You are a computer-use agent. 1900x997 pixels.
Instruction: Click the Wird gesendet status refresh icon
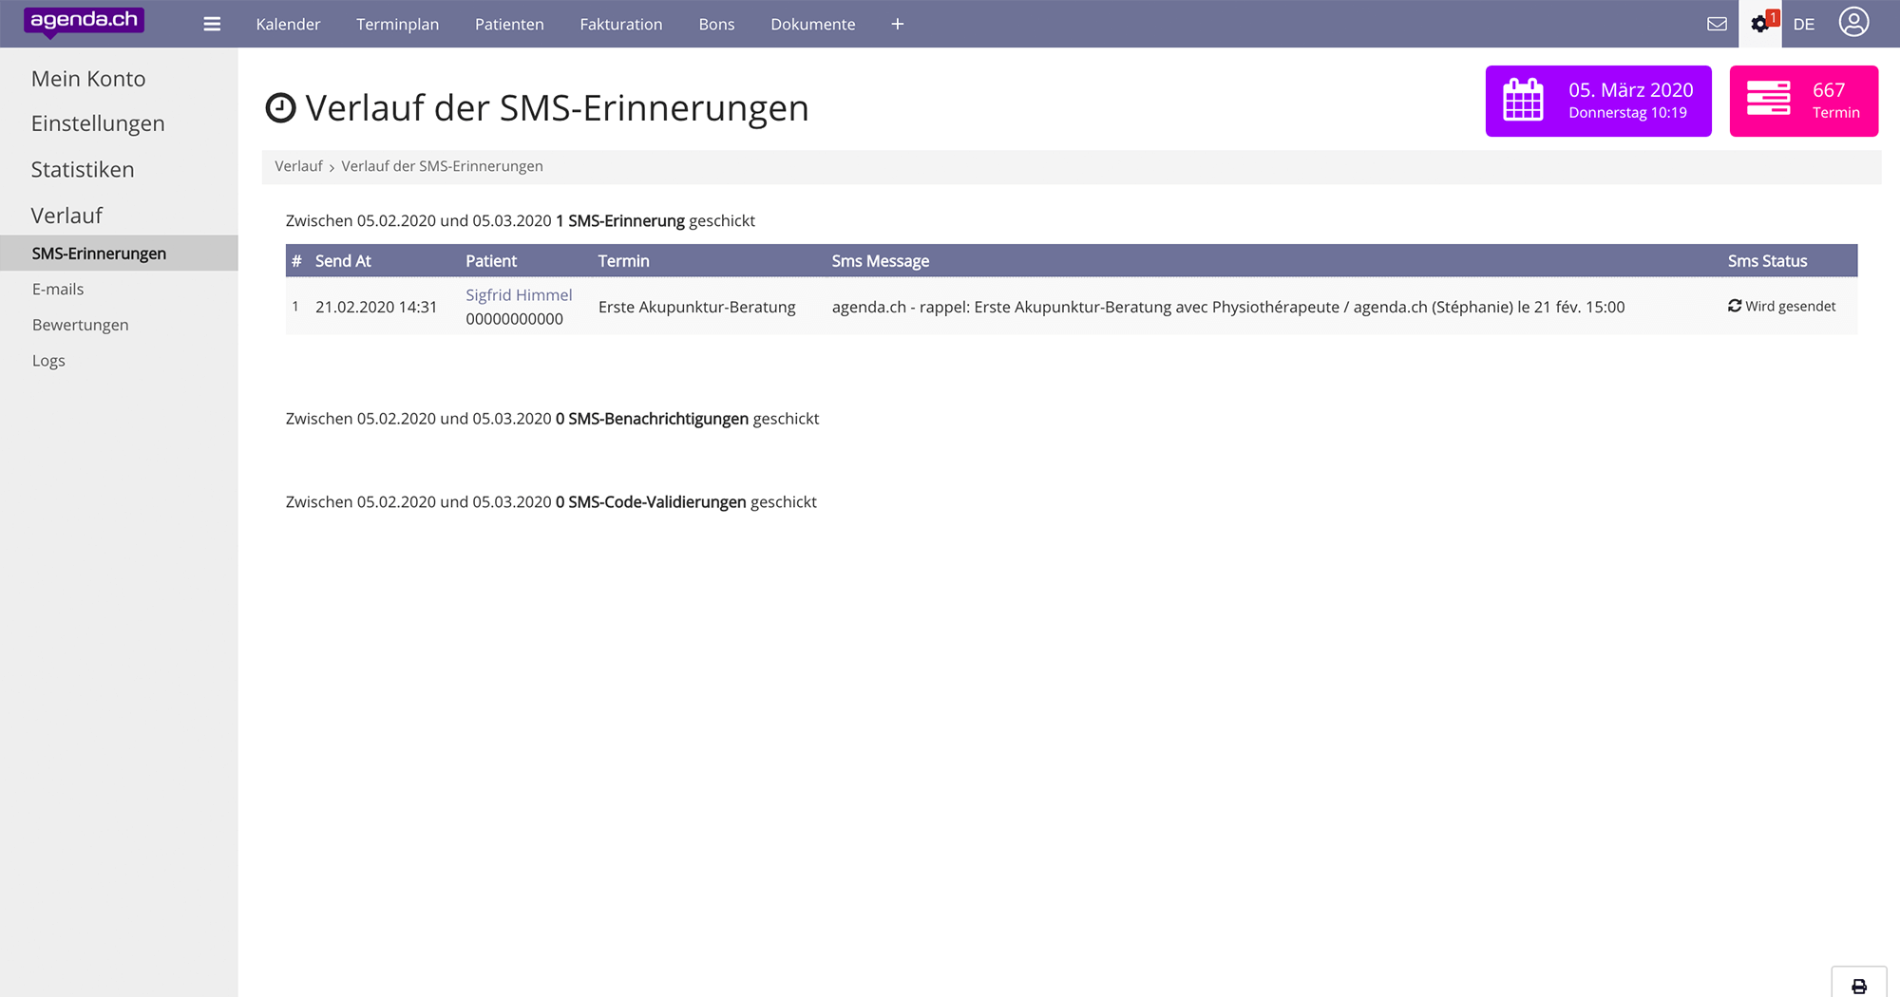tap(1735, 306)
